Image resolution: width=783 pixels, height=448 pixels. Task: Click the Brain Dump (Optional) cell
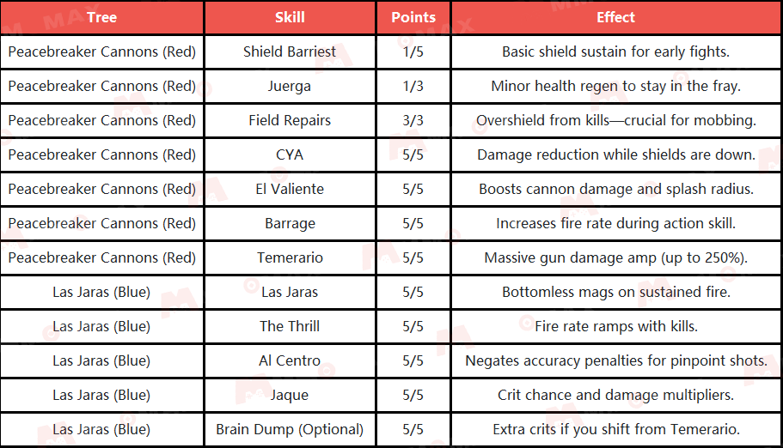coord(290,429)
